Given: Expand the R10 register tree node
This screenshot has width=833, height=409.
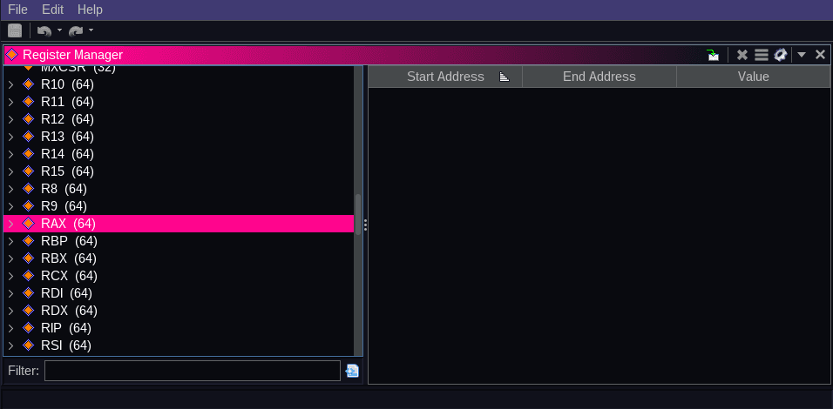Looking at the screenshot, I should (10, 84).
